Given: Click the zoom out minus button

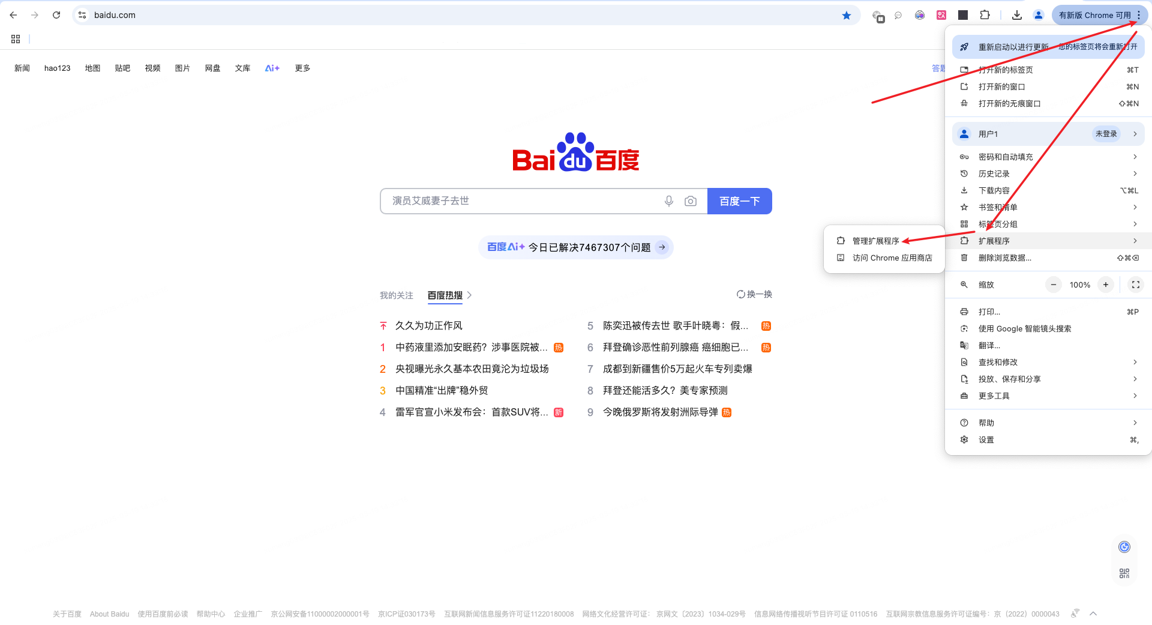Looking at the screenshot, I should click(x=1054, y=285).
